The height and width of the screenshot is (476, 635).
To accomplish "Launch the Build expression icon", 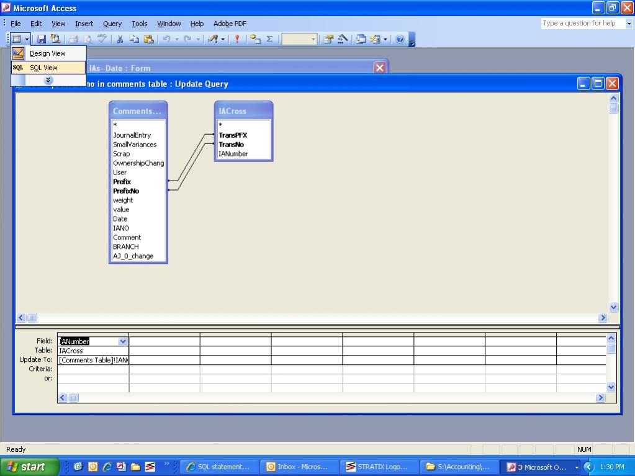I will 343,39.
